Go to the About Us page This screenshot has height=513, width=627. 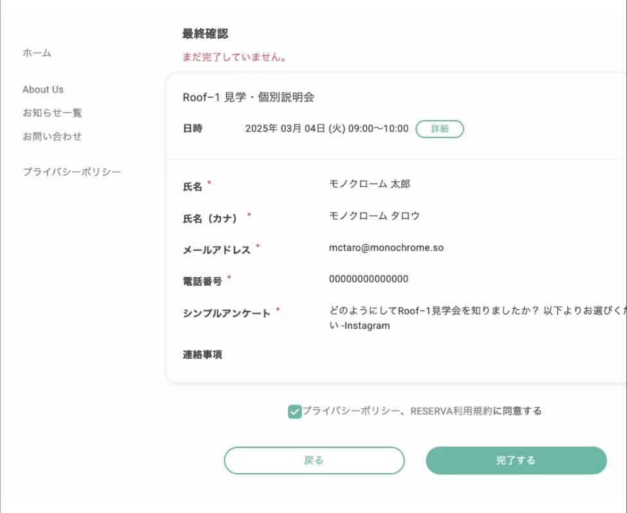coord(43,90)
